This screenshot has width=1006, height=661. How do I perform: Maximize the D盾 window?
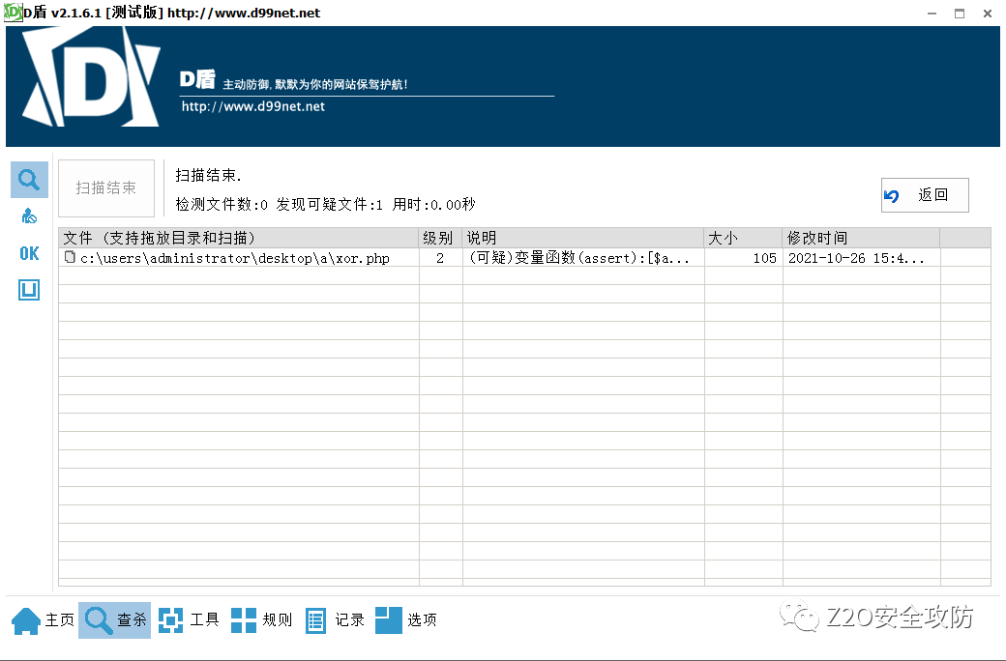pyautogui.click(x=960, y=13)
